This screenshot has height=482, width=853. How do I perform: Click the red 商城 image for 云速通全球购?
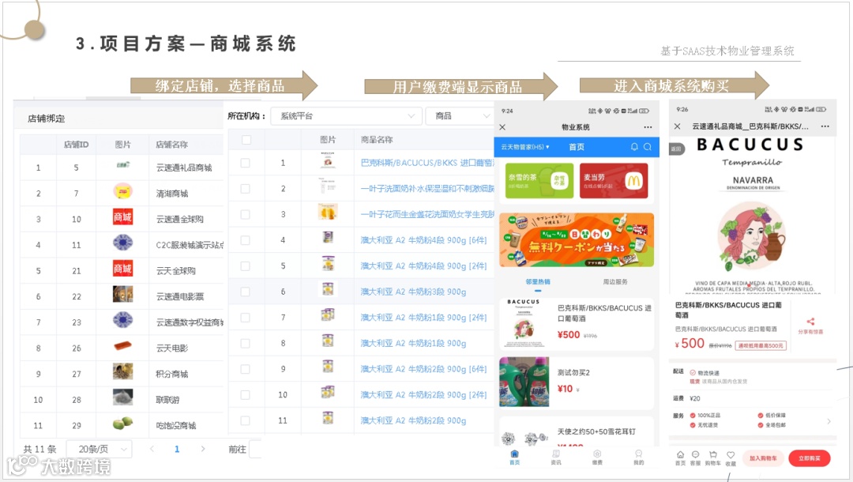(123, 217)
